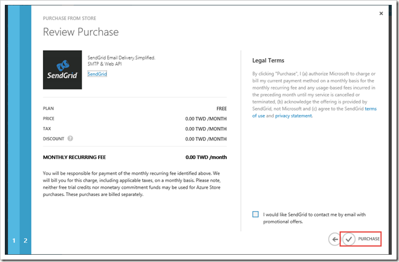399x262 pixels.
Task: Click the Legal Terms heading
Action: 268,61
